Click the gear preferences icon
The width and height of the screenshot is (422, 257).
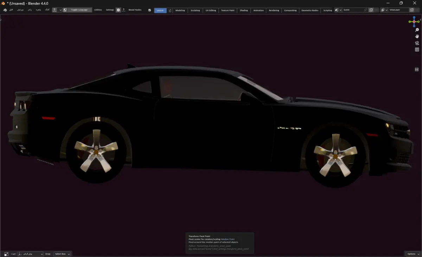click(x=119, y=10)
